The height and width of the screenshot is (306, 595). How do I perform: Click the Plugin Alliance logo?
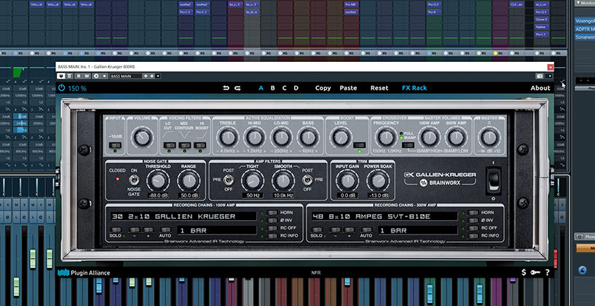84,272
